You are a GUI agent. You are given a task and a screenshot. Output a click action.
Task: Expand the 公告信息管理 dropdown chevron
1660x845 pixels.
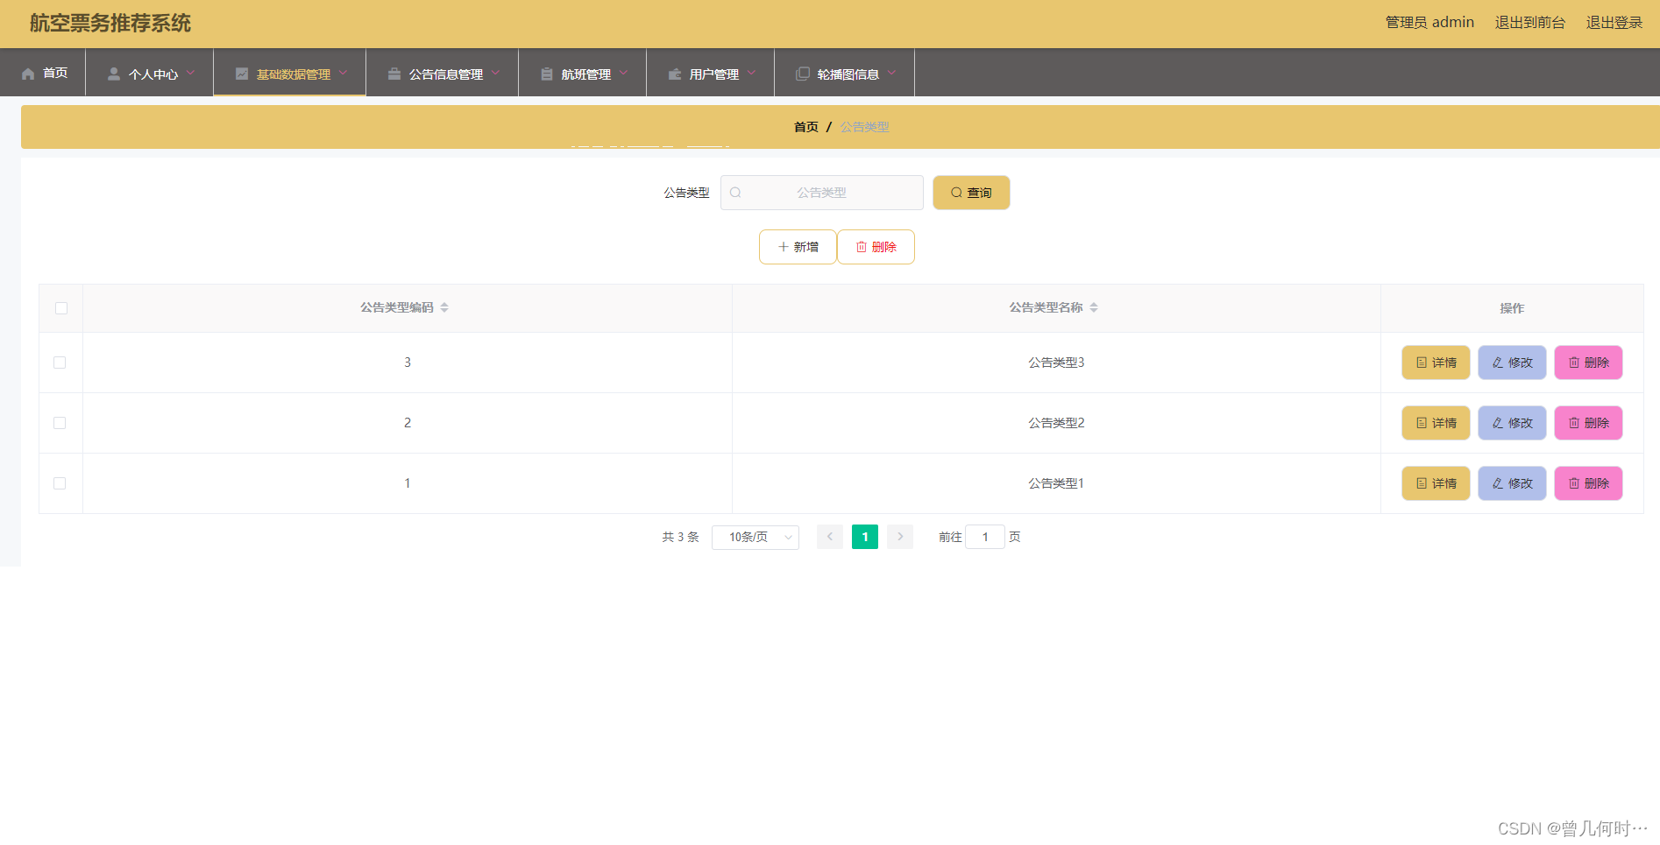click(495, 73)
